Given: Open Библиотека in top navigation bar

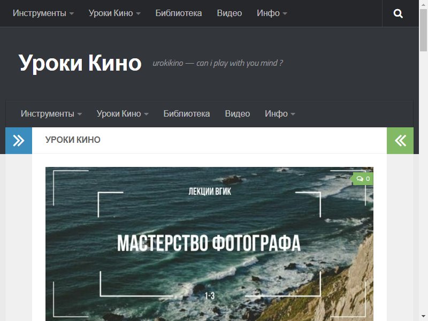Looking at the screenshot, I should point(179,13).
